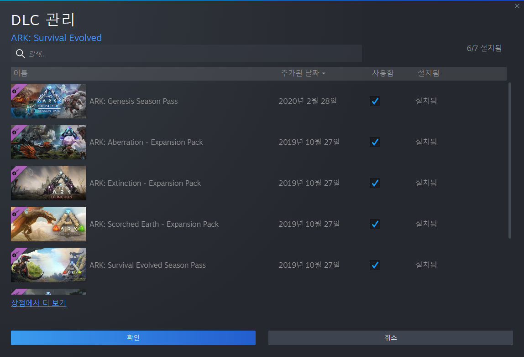Click 설치됨 status of Genesis Season Pass
Viewport: 524px width, 357px height.
click(426, 101)
